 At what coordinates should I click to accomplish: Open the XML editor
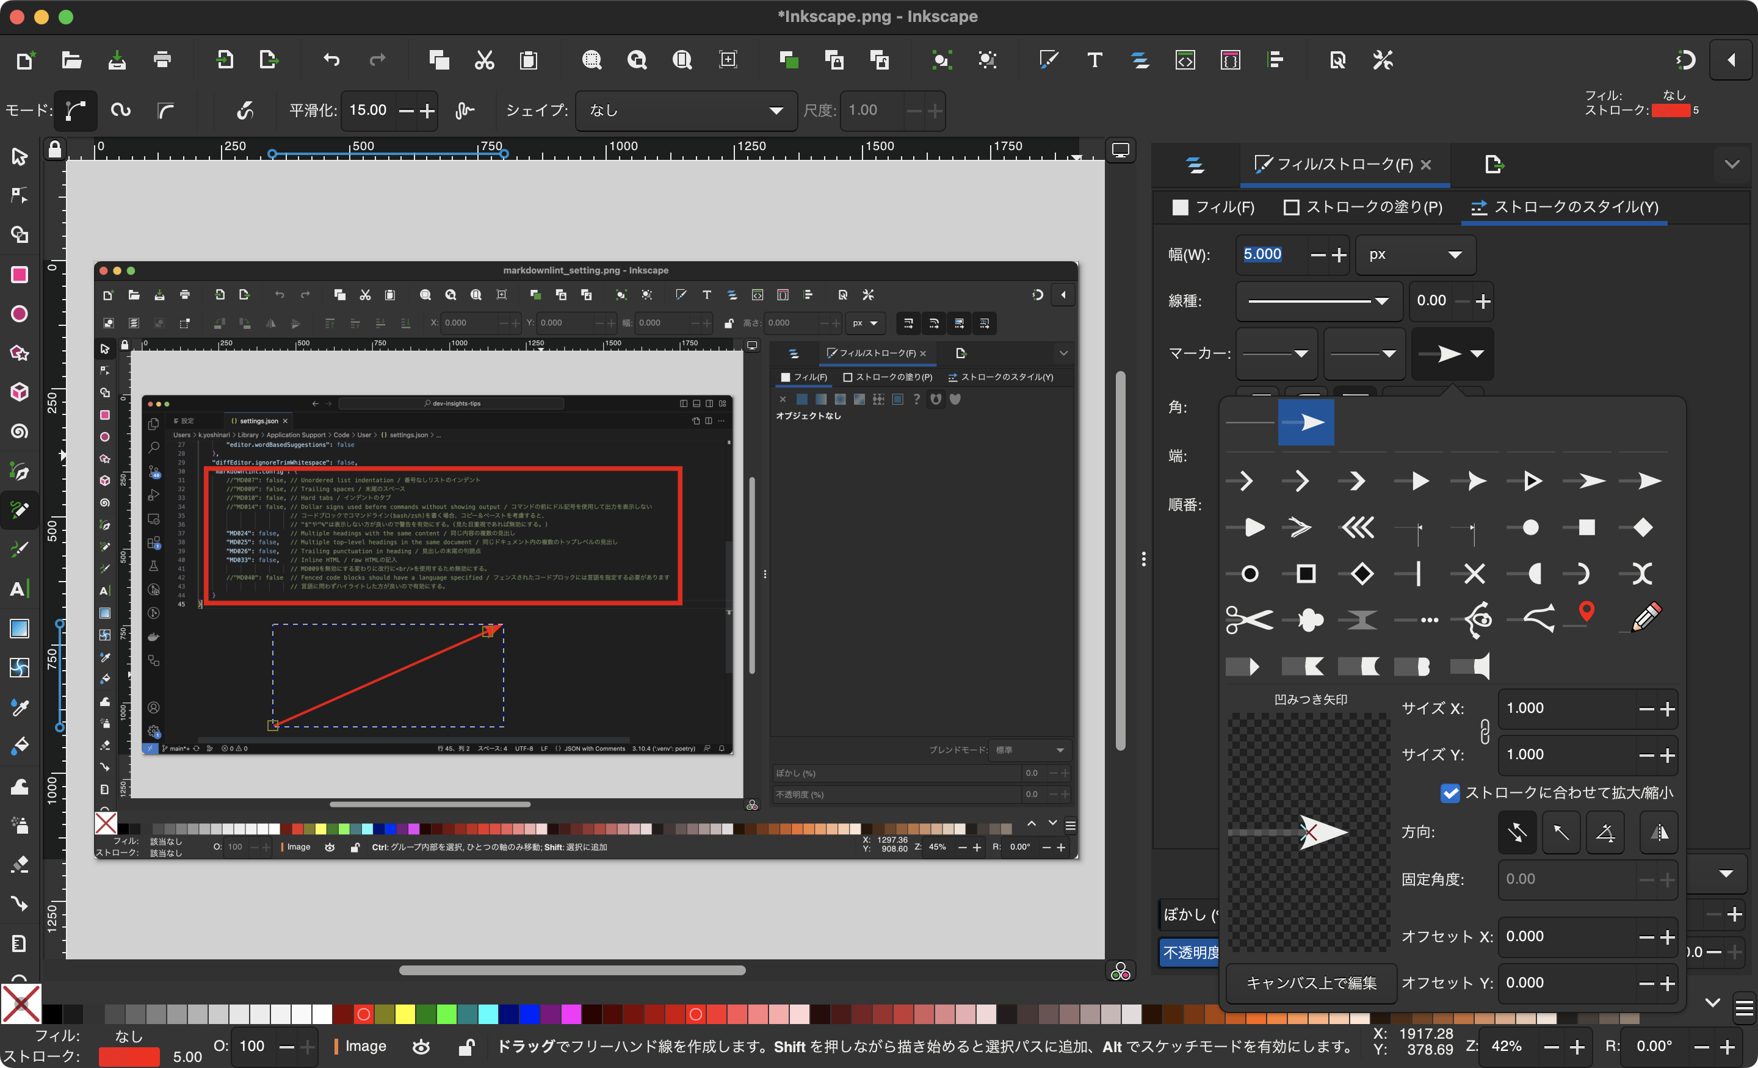[x=1185, y=60]
